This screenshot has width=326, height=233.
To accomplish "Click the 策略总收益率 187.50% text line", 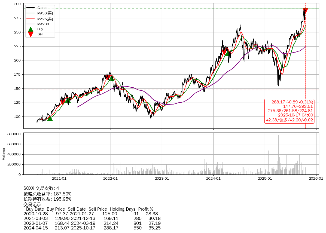I will coord(47,194).
